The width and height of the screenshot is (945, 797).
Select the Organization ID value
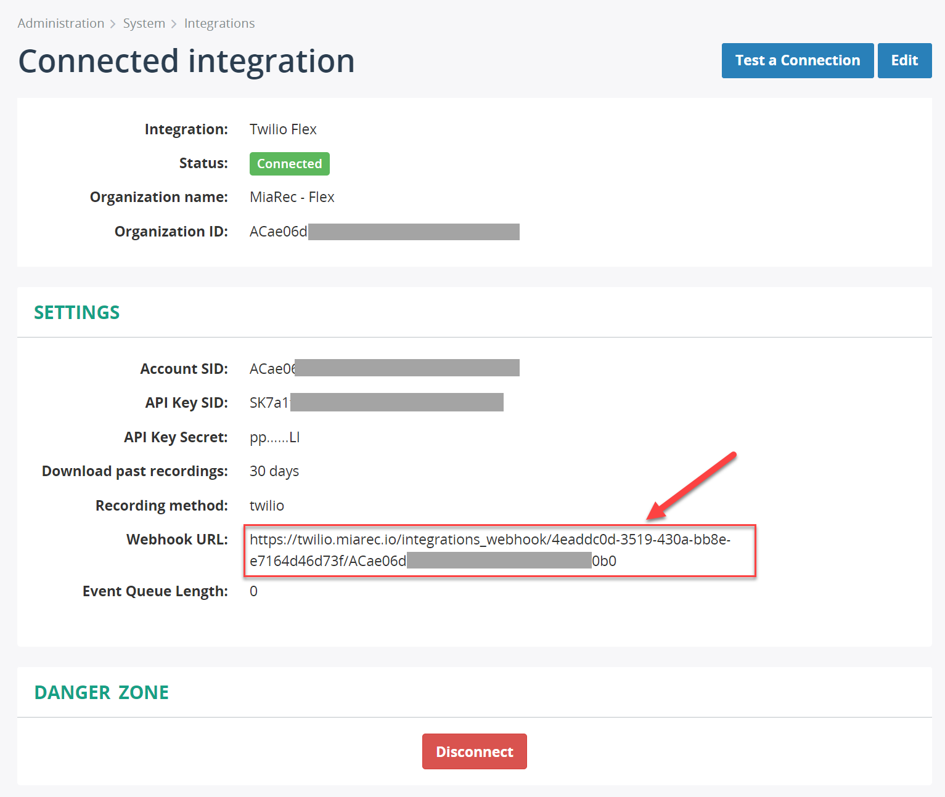coord(385,232)
